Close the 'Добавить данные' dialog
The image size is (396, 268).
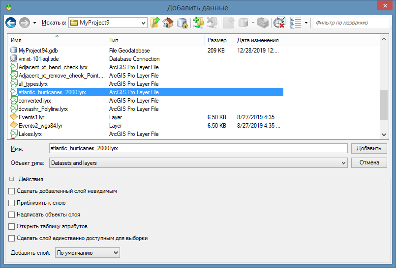385,6
